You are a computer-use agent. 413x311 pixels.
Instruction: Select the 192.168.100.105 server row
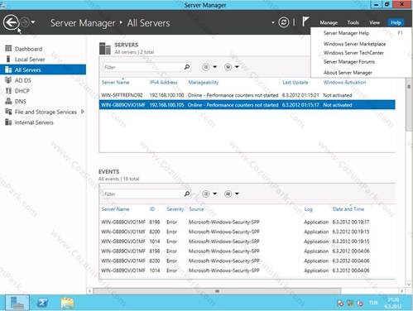tap(247, 105)
